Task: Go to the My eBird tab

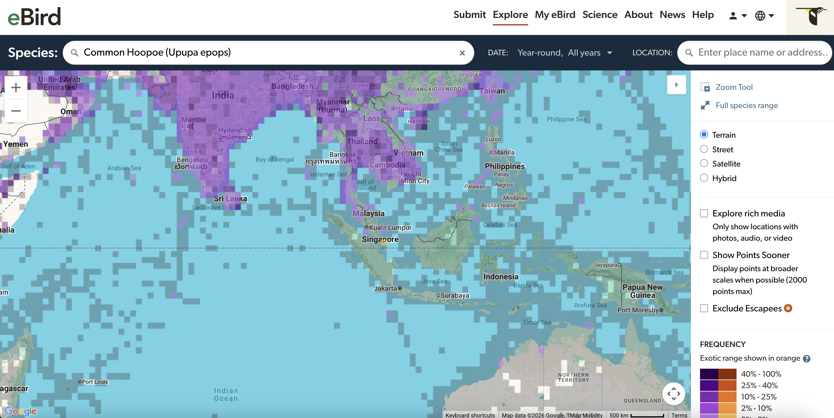Action: click(555, 15)
